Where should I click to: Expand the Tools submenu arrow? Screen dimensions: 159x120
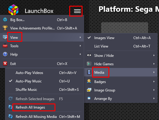point(80,46)
